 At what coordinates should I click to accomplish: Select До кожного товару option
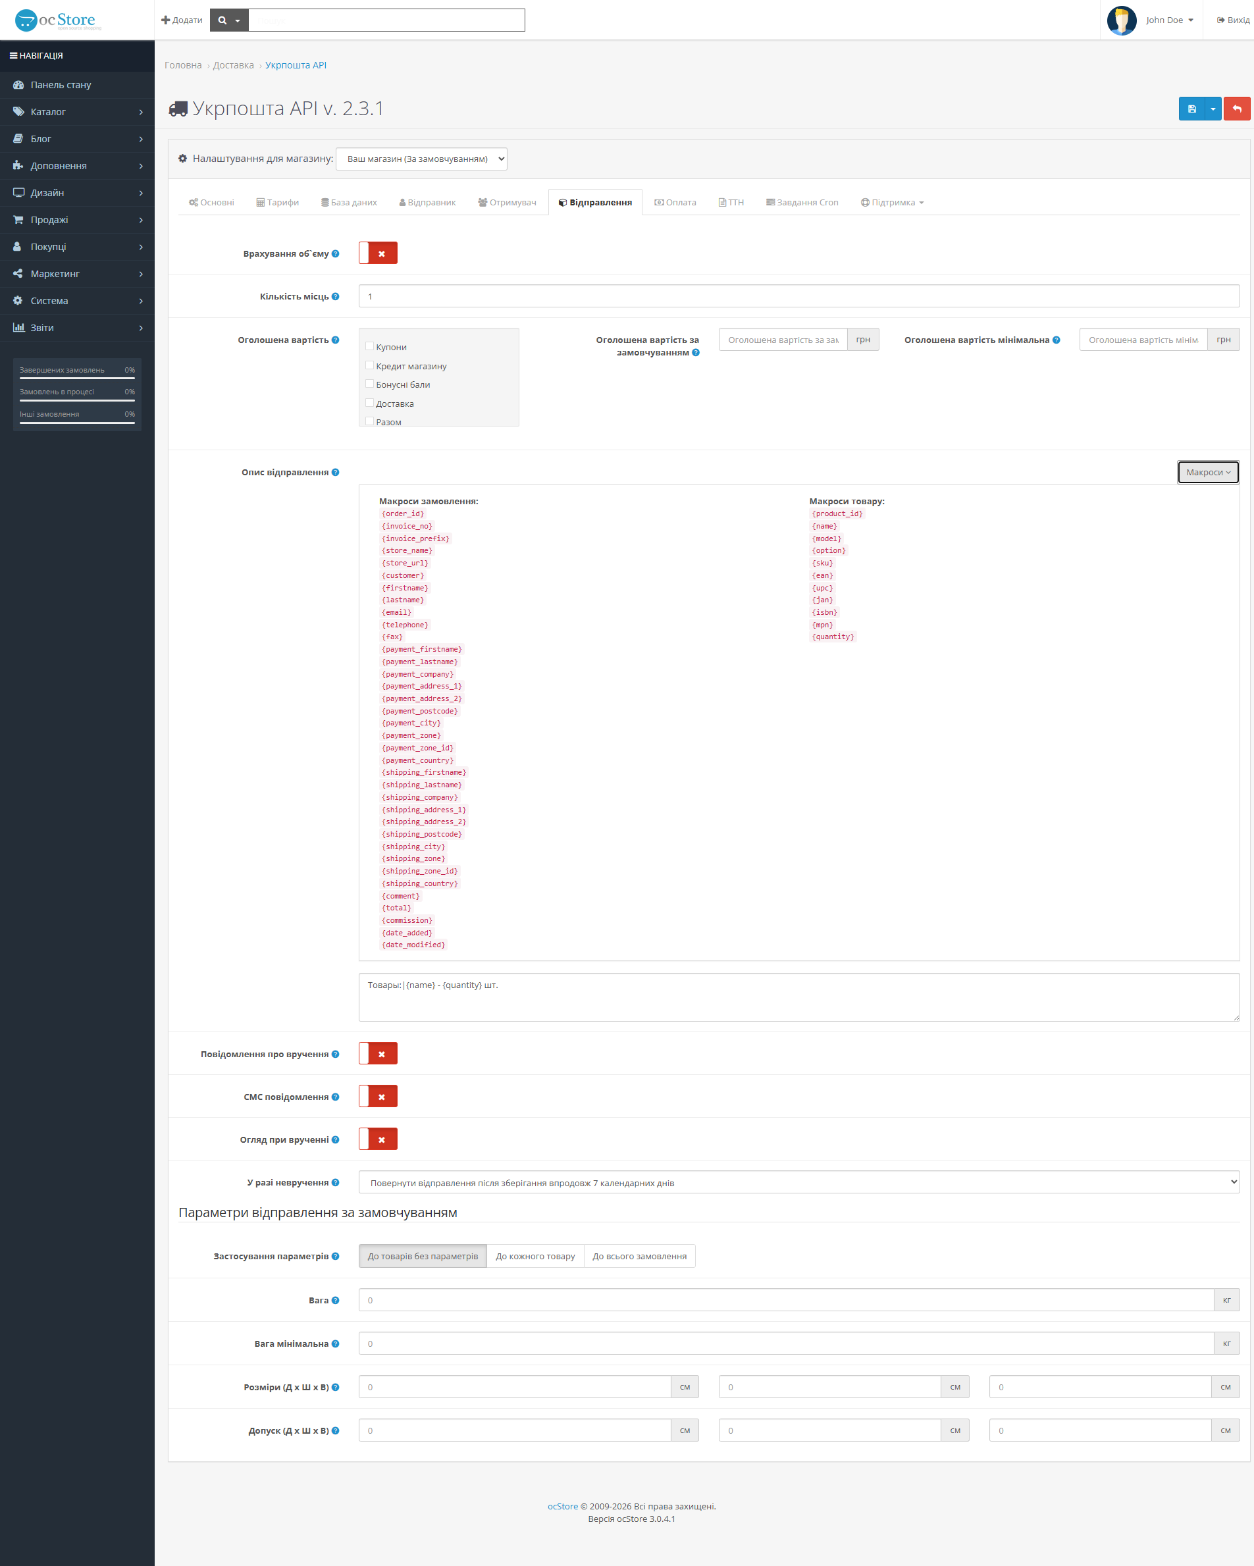click(535, 1256)
